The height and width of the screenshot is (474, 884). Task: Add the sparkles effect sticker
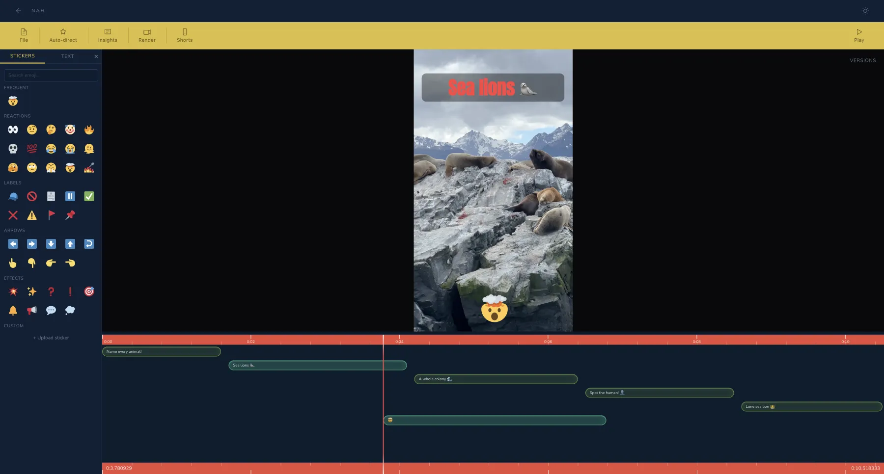[32, 291]
